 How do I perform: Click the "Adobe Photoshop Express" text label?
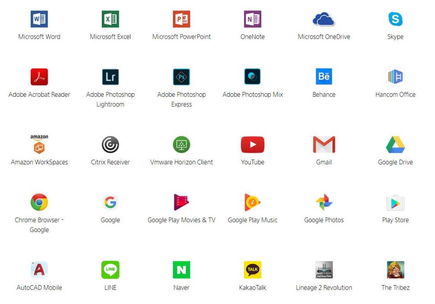coord(181,99)
